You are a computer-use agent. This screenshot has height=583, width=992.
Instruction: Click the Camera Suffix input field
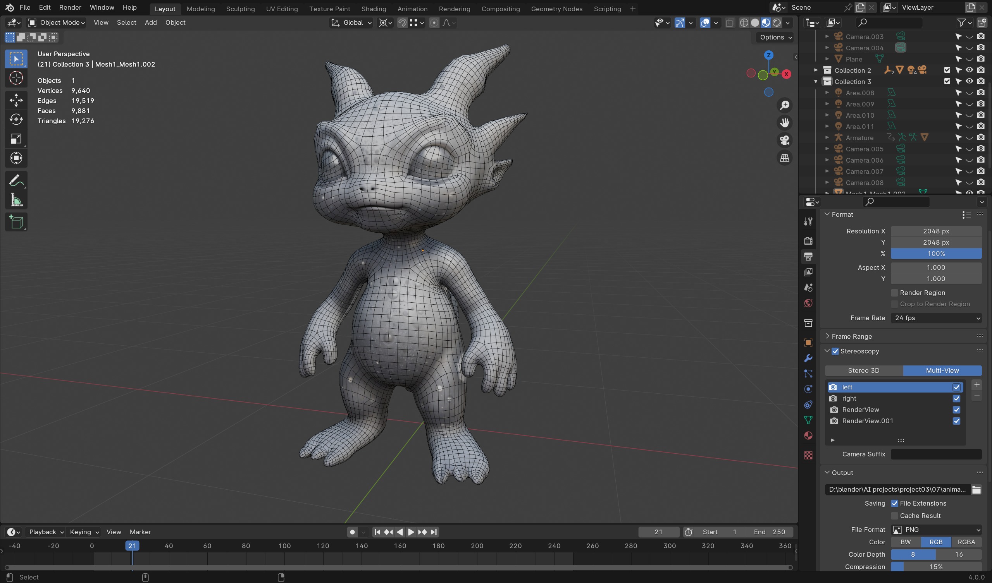tap(936, 454)
